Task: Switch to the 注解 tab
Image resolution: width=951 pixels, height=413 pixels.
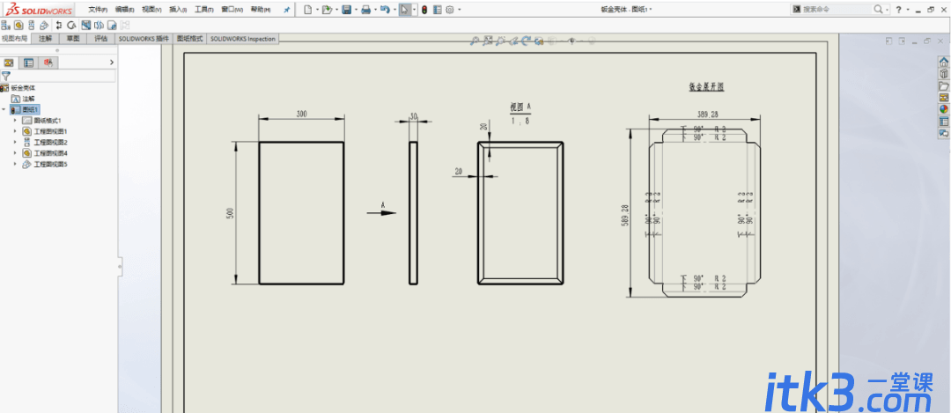Action: coord(46,38)
